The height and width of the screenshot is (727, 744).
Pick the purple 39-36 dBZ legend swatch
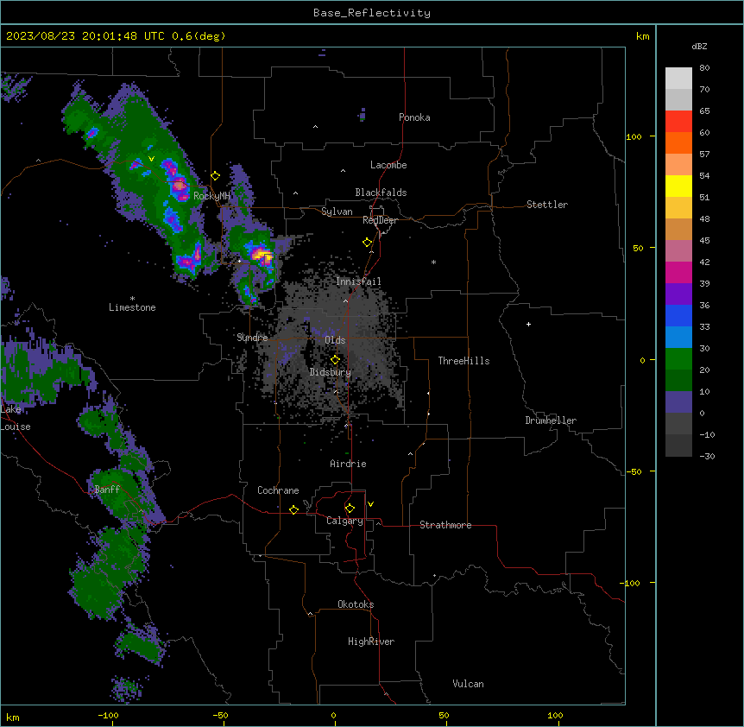[678, 294]
